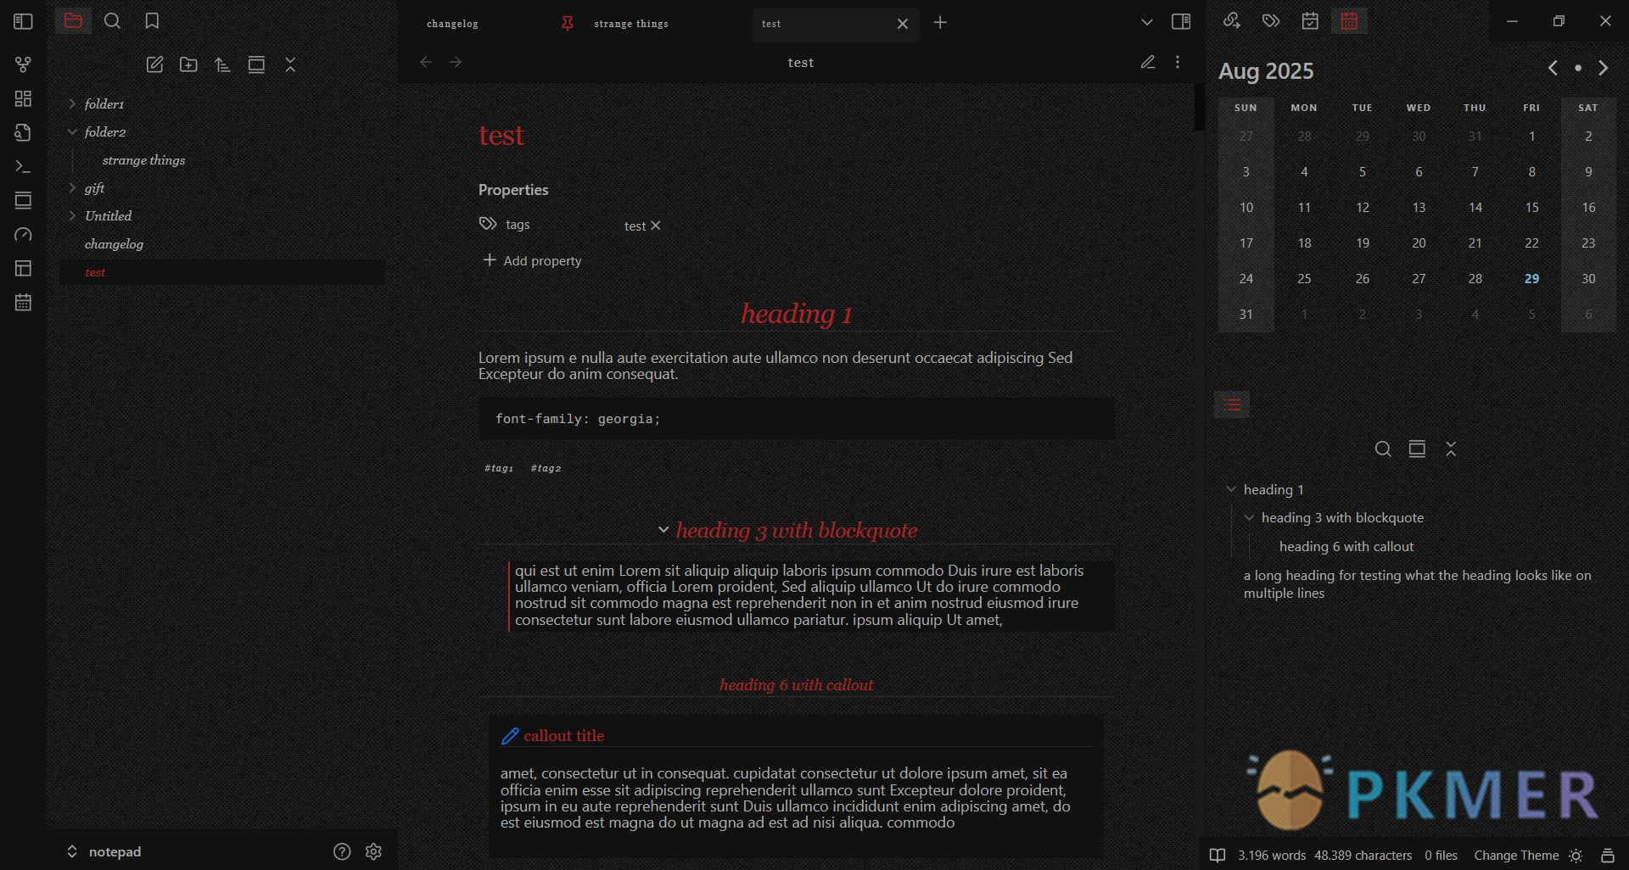Click Add property button
The width and height of the screenshot is (1629, 870).
(532, 260)
